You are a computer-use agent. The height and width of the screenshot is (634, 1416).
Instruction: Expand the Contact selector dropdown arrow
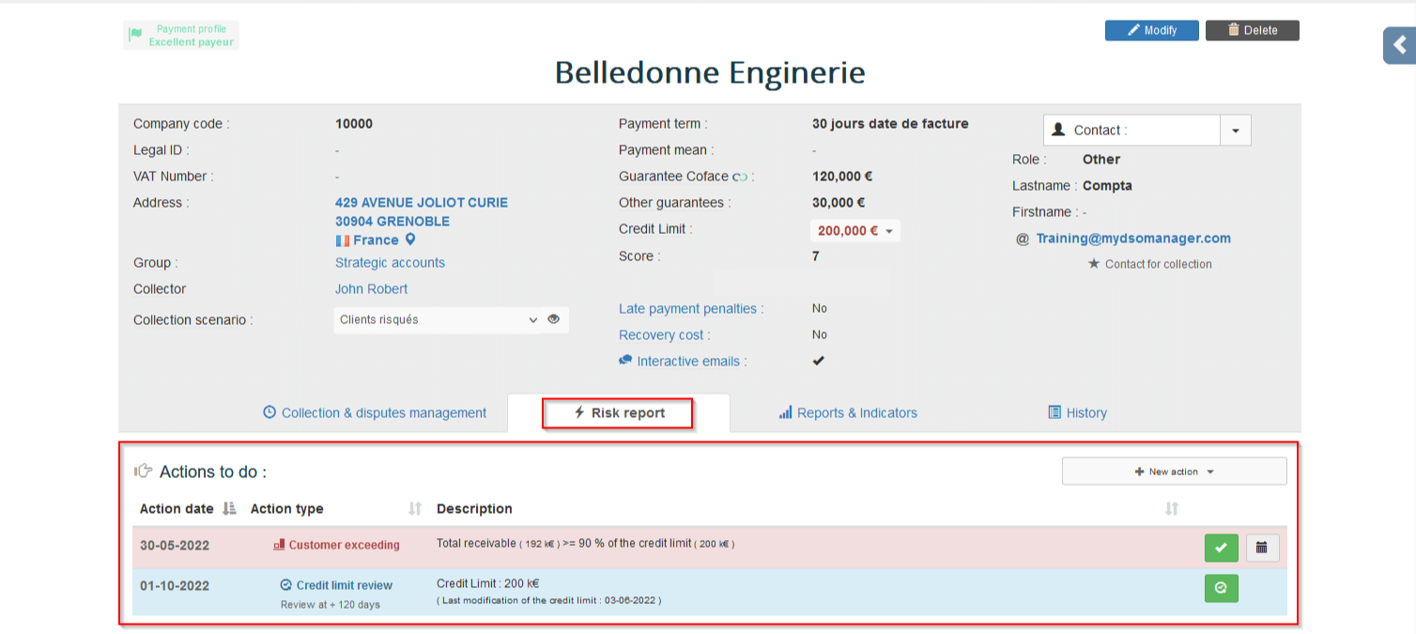tap(1235, 131)
